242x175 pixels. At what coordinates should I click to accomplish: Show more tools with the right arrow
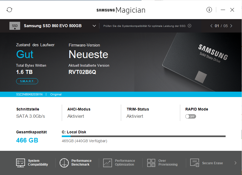click(235, 163)
